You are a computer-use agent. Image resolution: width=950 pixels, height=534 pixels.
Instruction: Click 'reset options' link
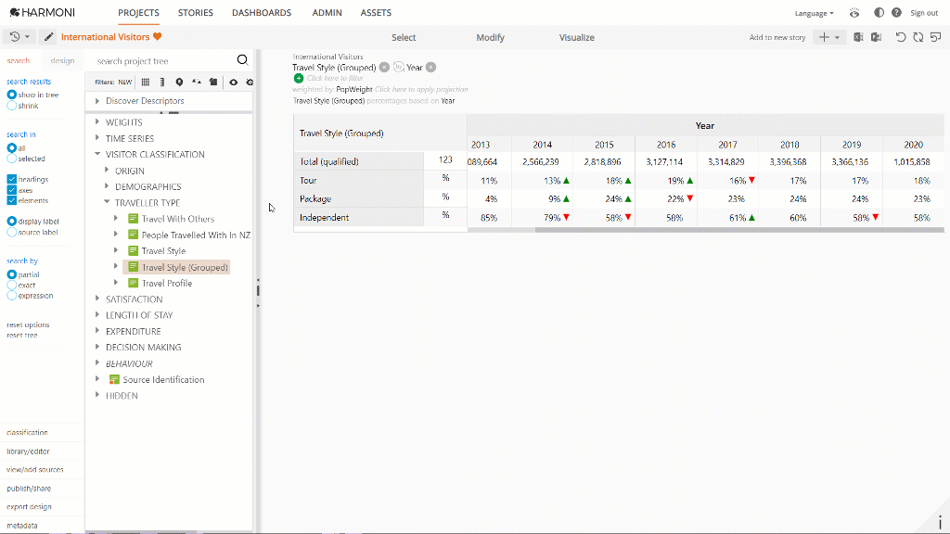point(28,325)
